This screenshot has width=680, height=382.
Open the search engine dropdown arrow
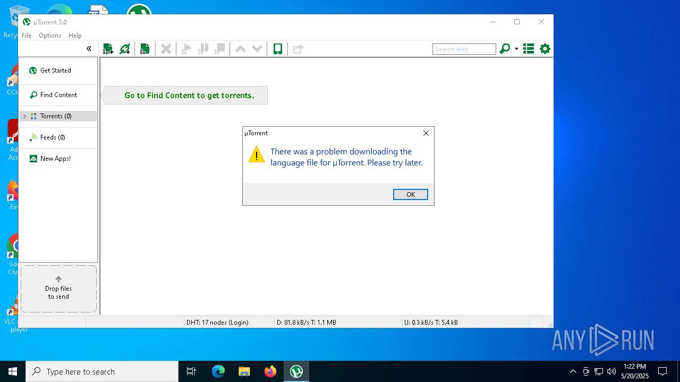click(516, 49)
